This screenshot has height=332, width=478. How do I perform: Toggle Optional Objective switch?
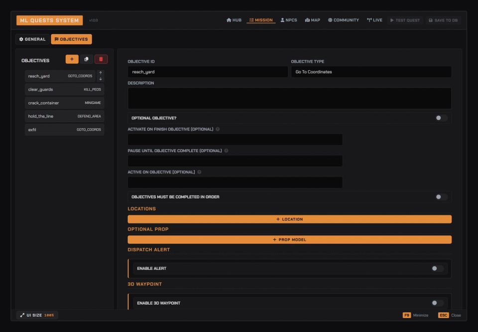click(x=441, y=118)
